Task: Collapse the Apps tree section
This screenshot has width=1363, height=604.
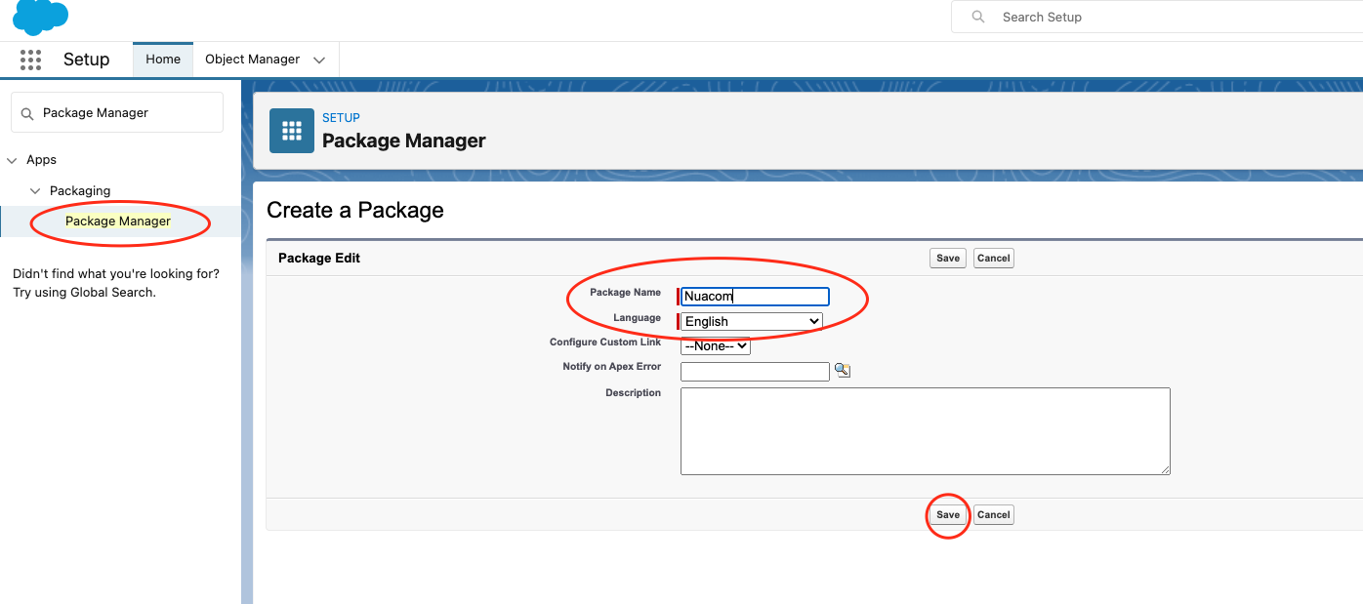Action: coord(12,160)
